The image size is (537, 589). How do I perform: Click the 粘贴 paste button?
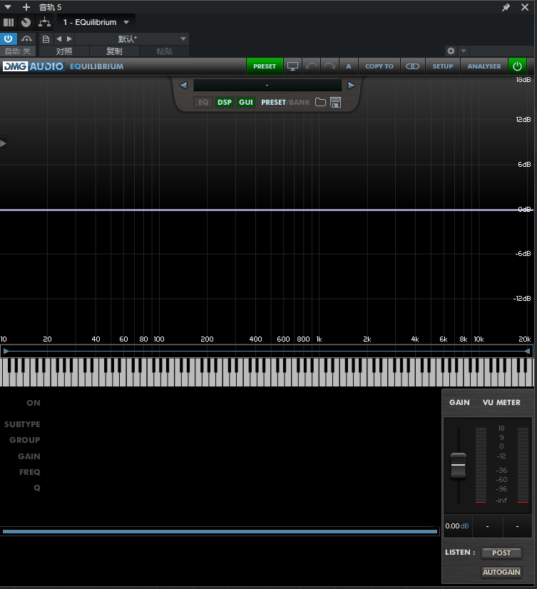pos(164,51)
